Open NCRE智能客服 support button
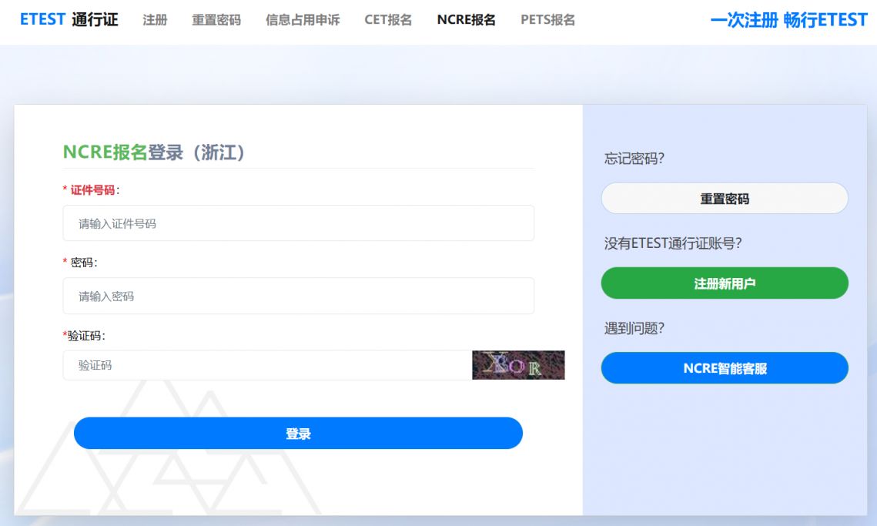Viewport: 877px width, 526px height. [x=725, y=368]
